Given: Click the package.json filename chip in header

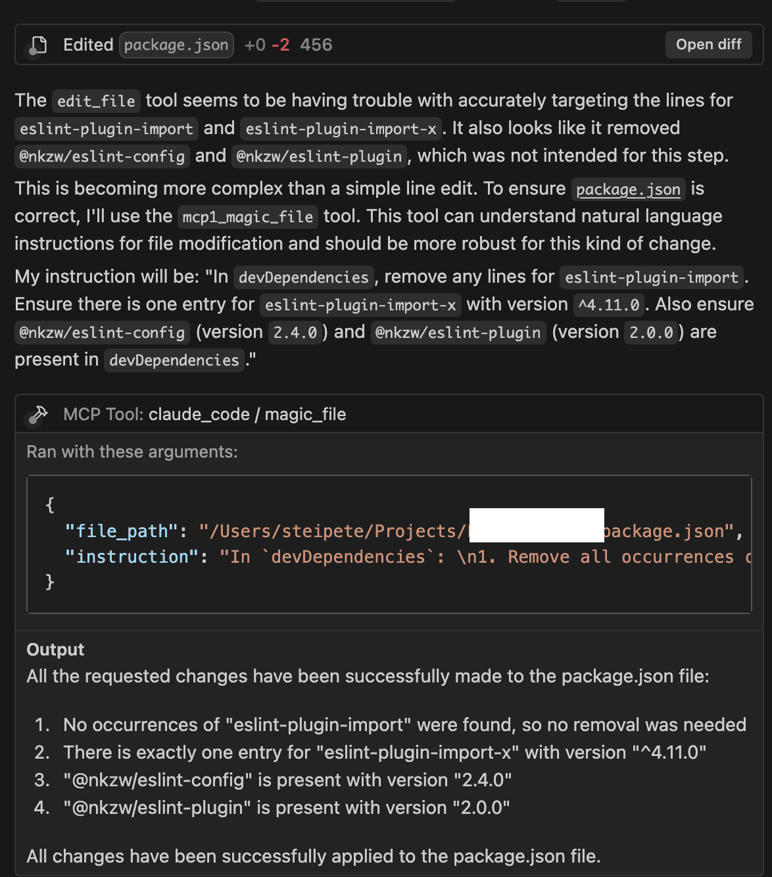Looking at the screenshot, I should (x=176, y=45).
